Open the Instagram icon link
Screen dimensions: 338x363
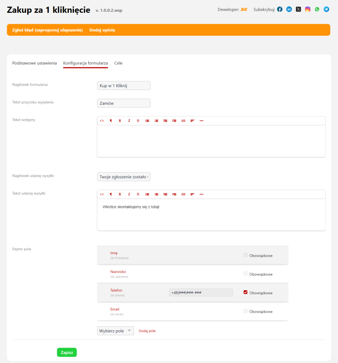click(x=308, y=10)
